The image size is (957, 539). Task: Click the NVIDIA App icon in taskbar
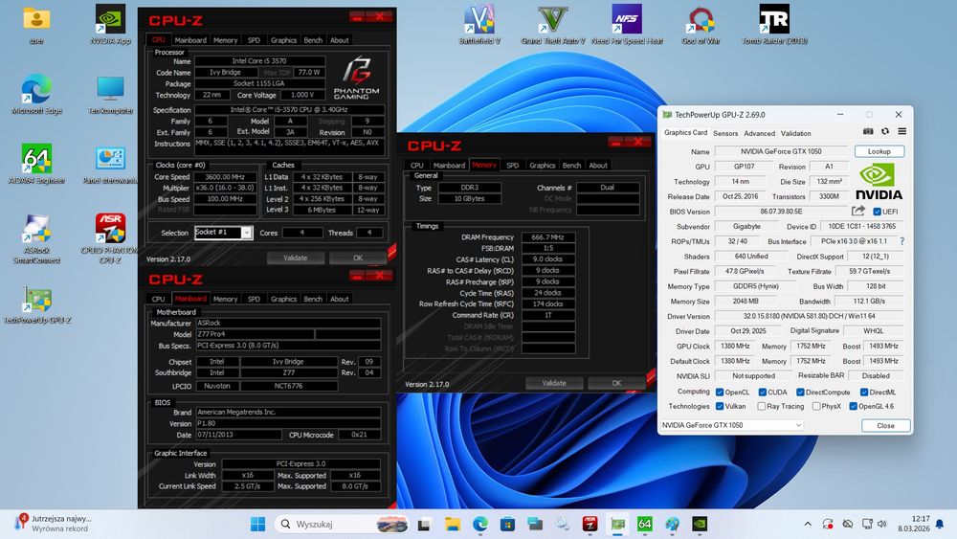pos(700,524)
